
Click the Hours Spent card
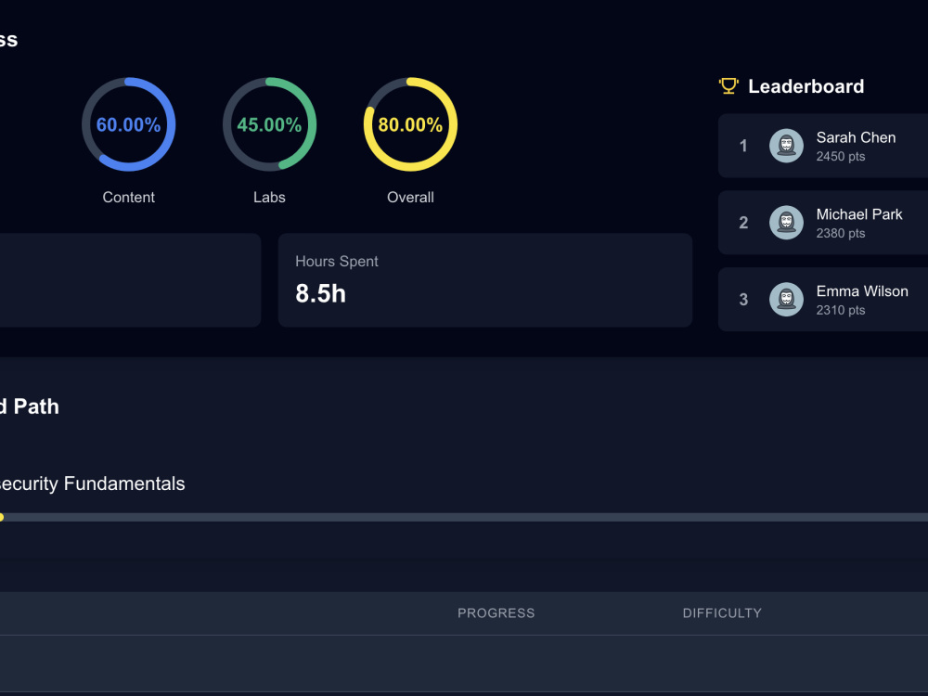485,280
